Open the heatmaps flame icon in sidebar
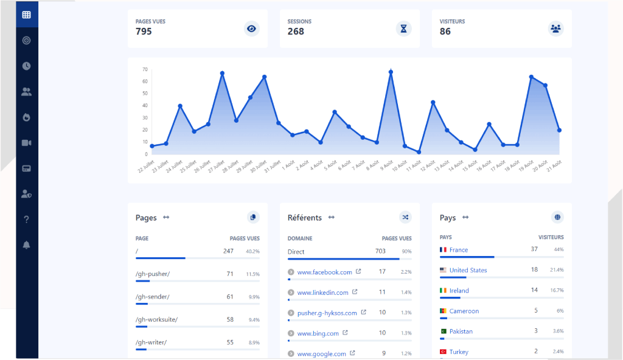 coord(27,117)
